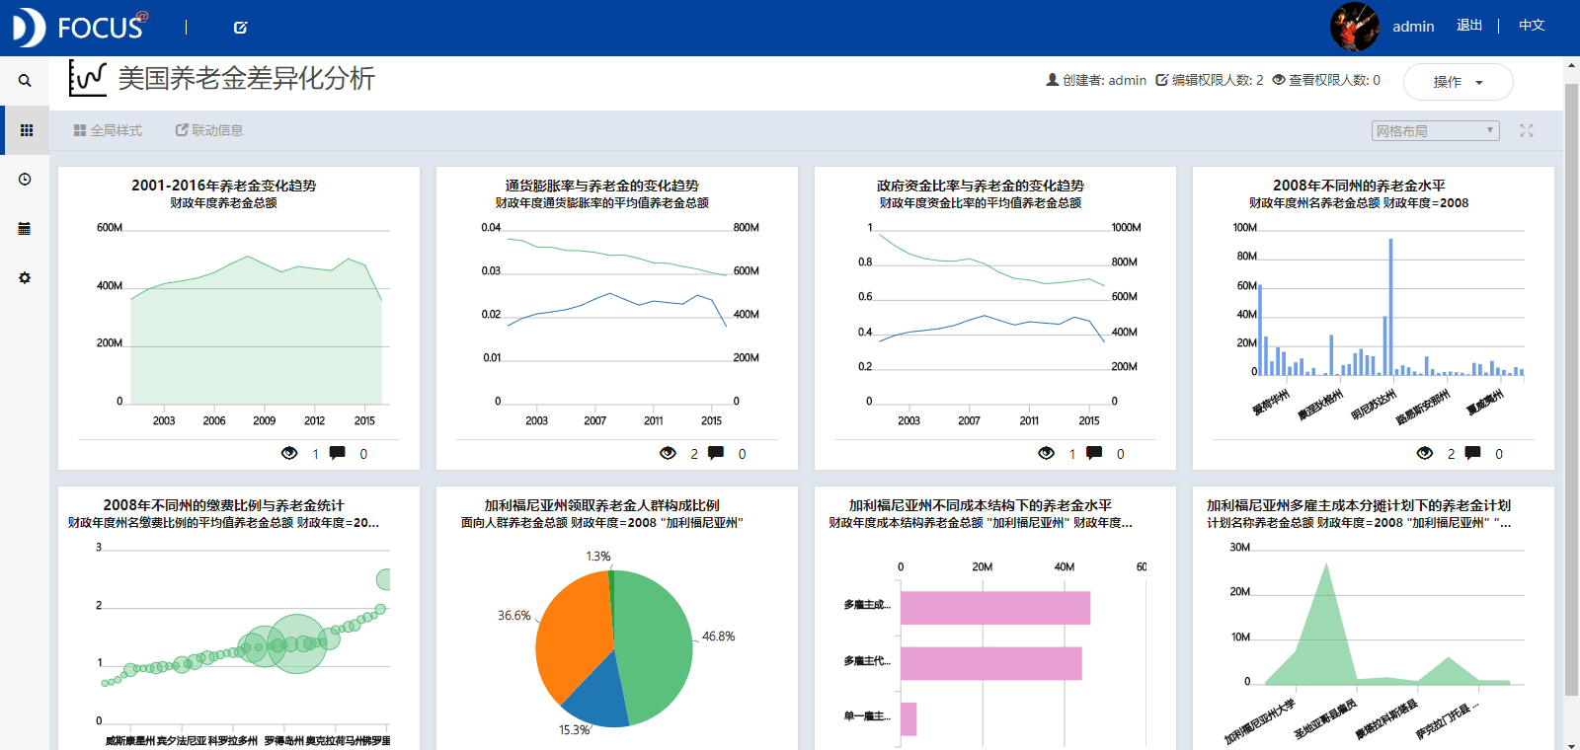Open 联动信息 linkage info

pos(209,130)
